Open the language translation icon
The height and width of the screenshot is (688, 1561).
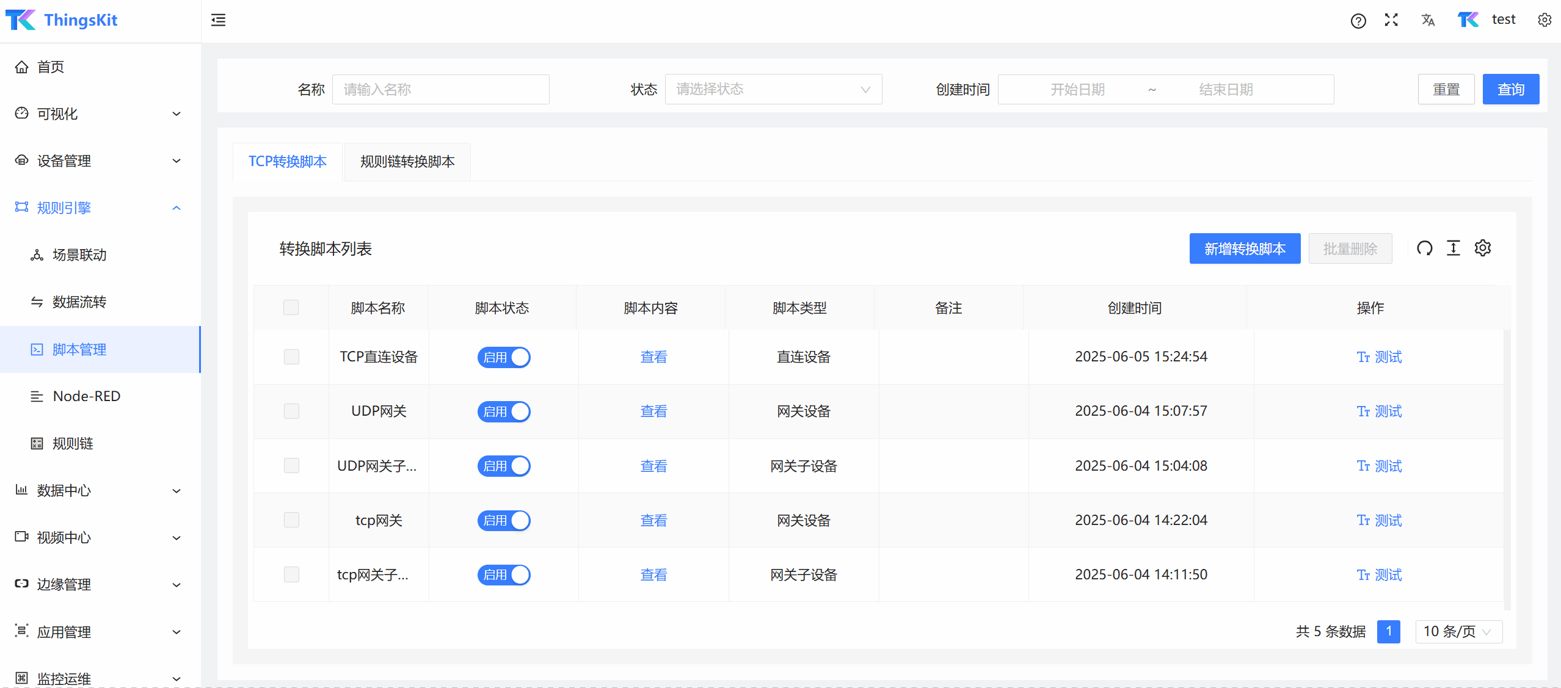click(x=1428, y=20)
